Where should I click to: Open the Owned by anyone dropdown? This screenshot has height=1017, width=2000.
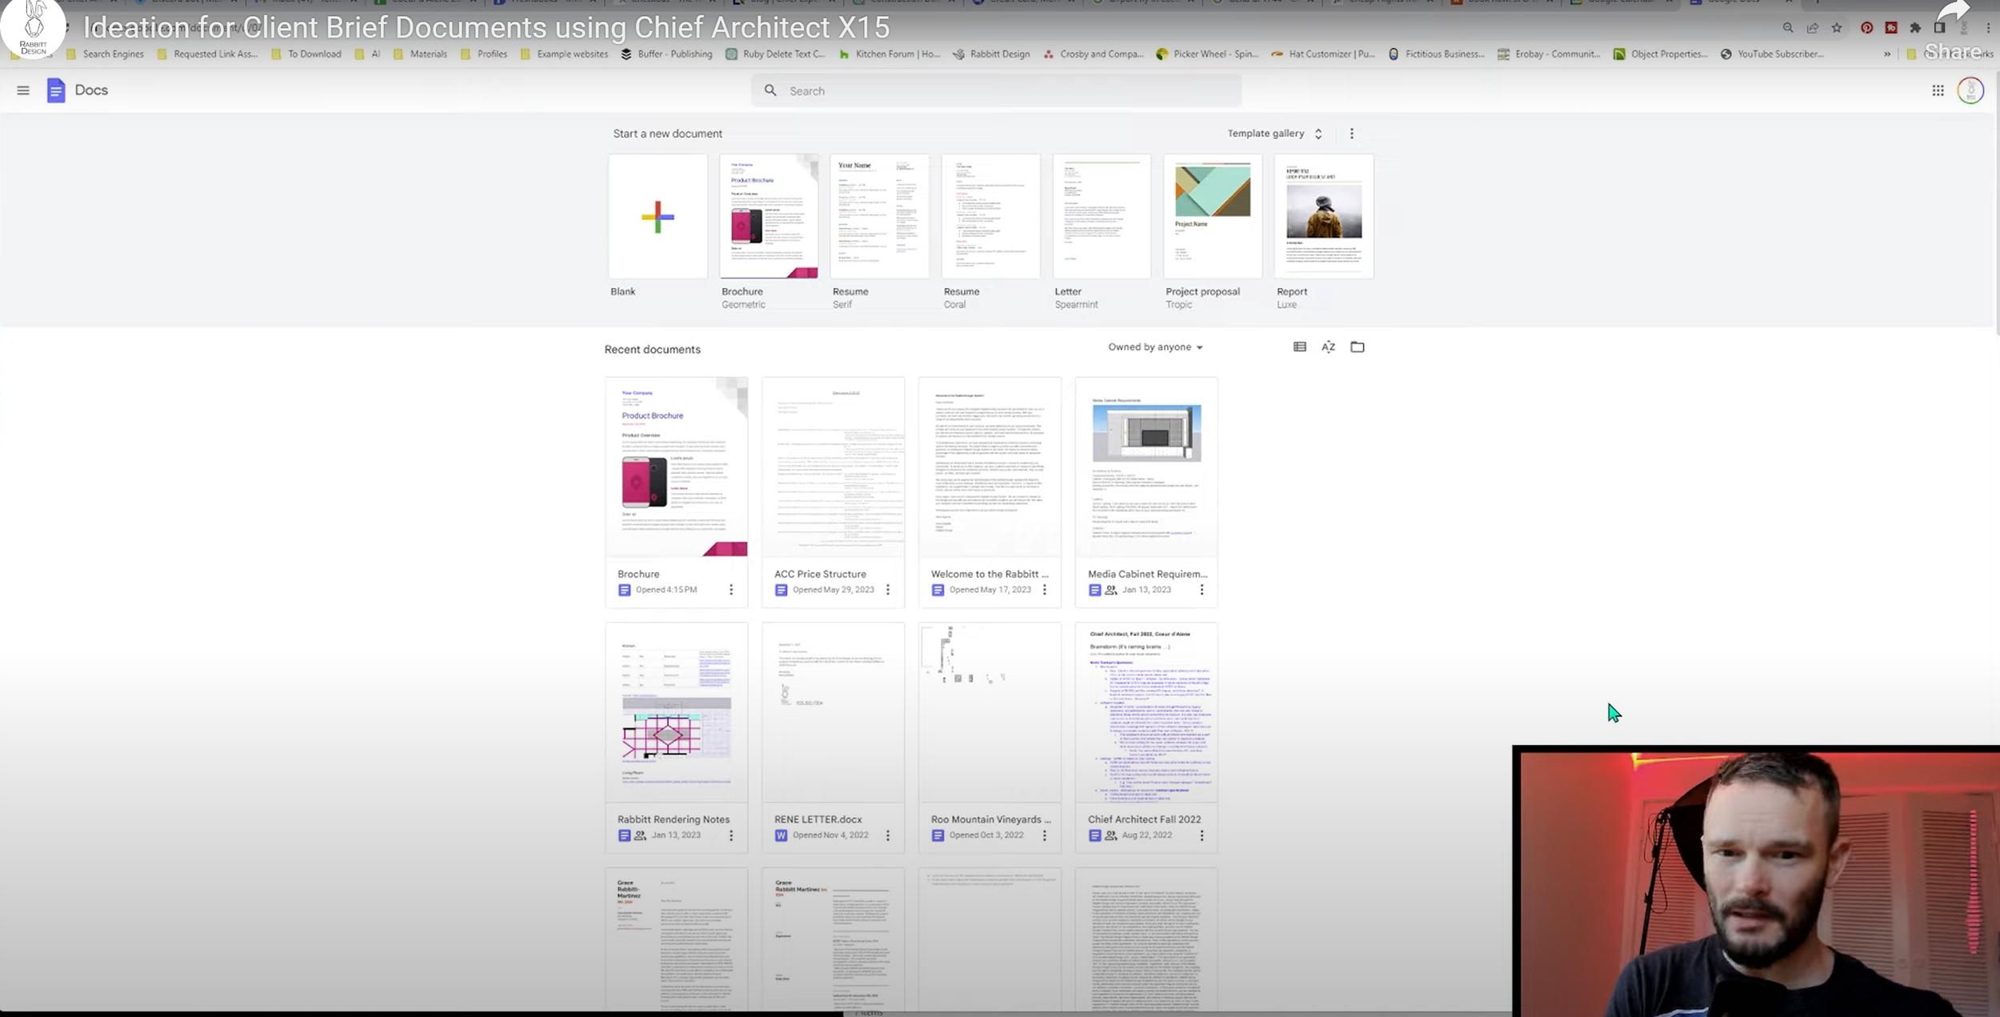[1154, 347]
